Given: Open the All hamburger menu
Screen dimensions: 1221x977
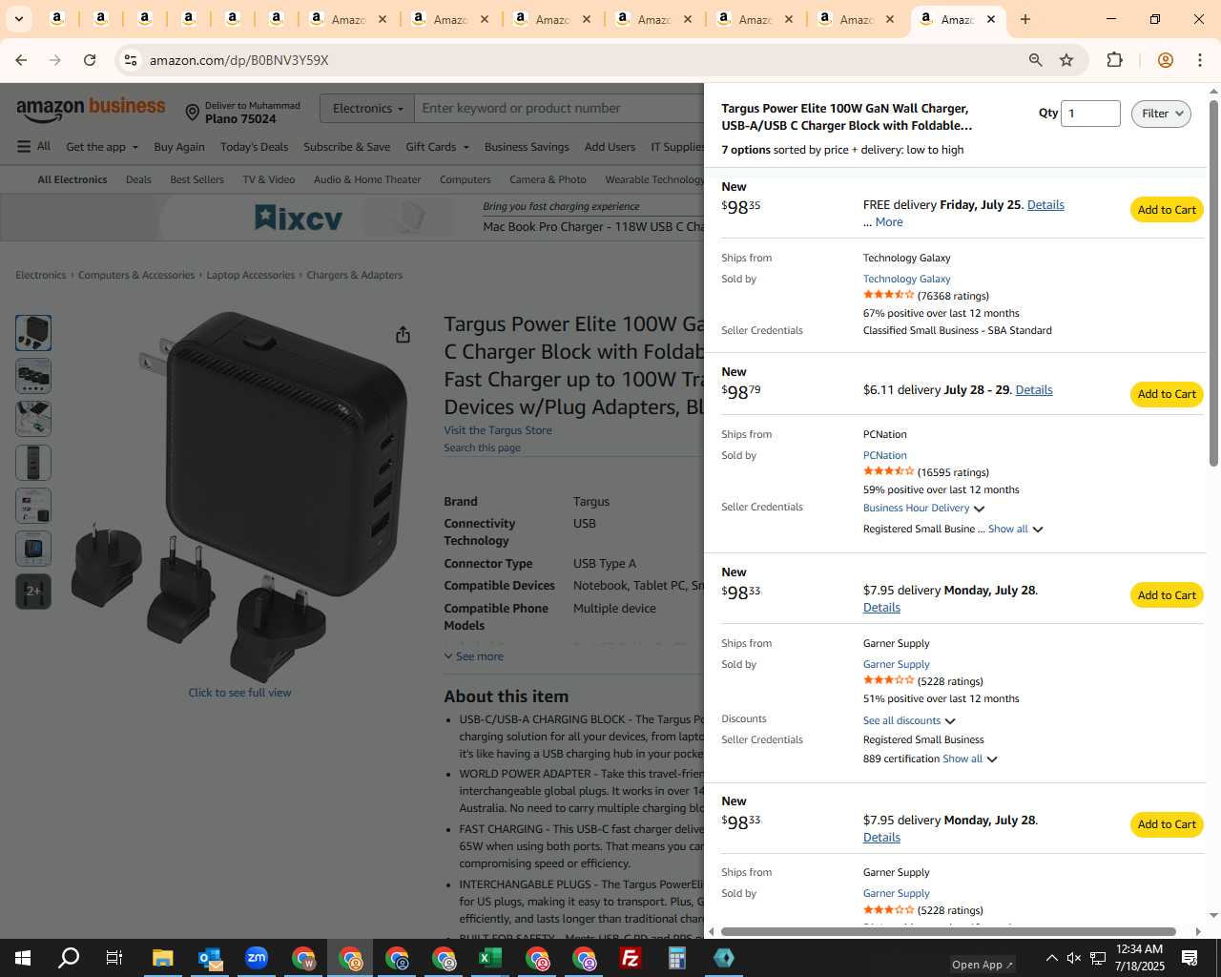Looking at the screenshot, I should click(x=33, y=146).
